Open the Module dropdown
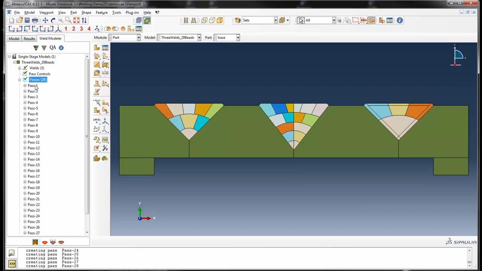Image resolution: width=482 pixels, height=271 pixels. tap(125, 38)
